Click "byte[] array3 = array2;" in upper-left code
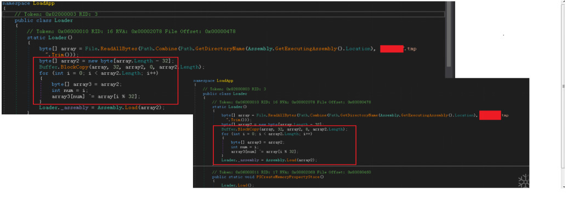Screen dimensions: 567x199 click(x=87, y=84)
